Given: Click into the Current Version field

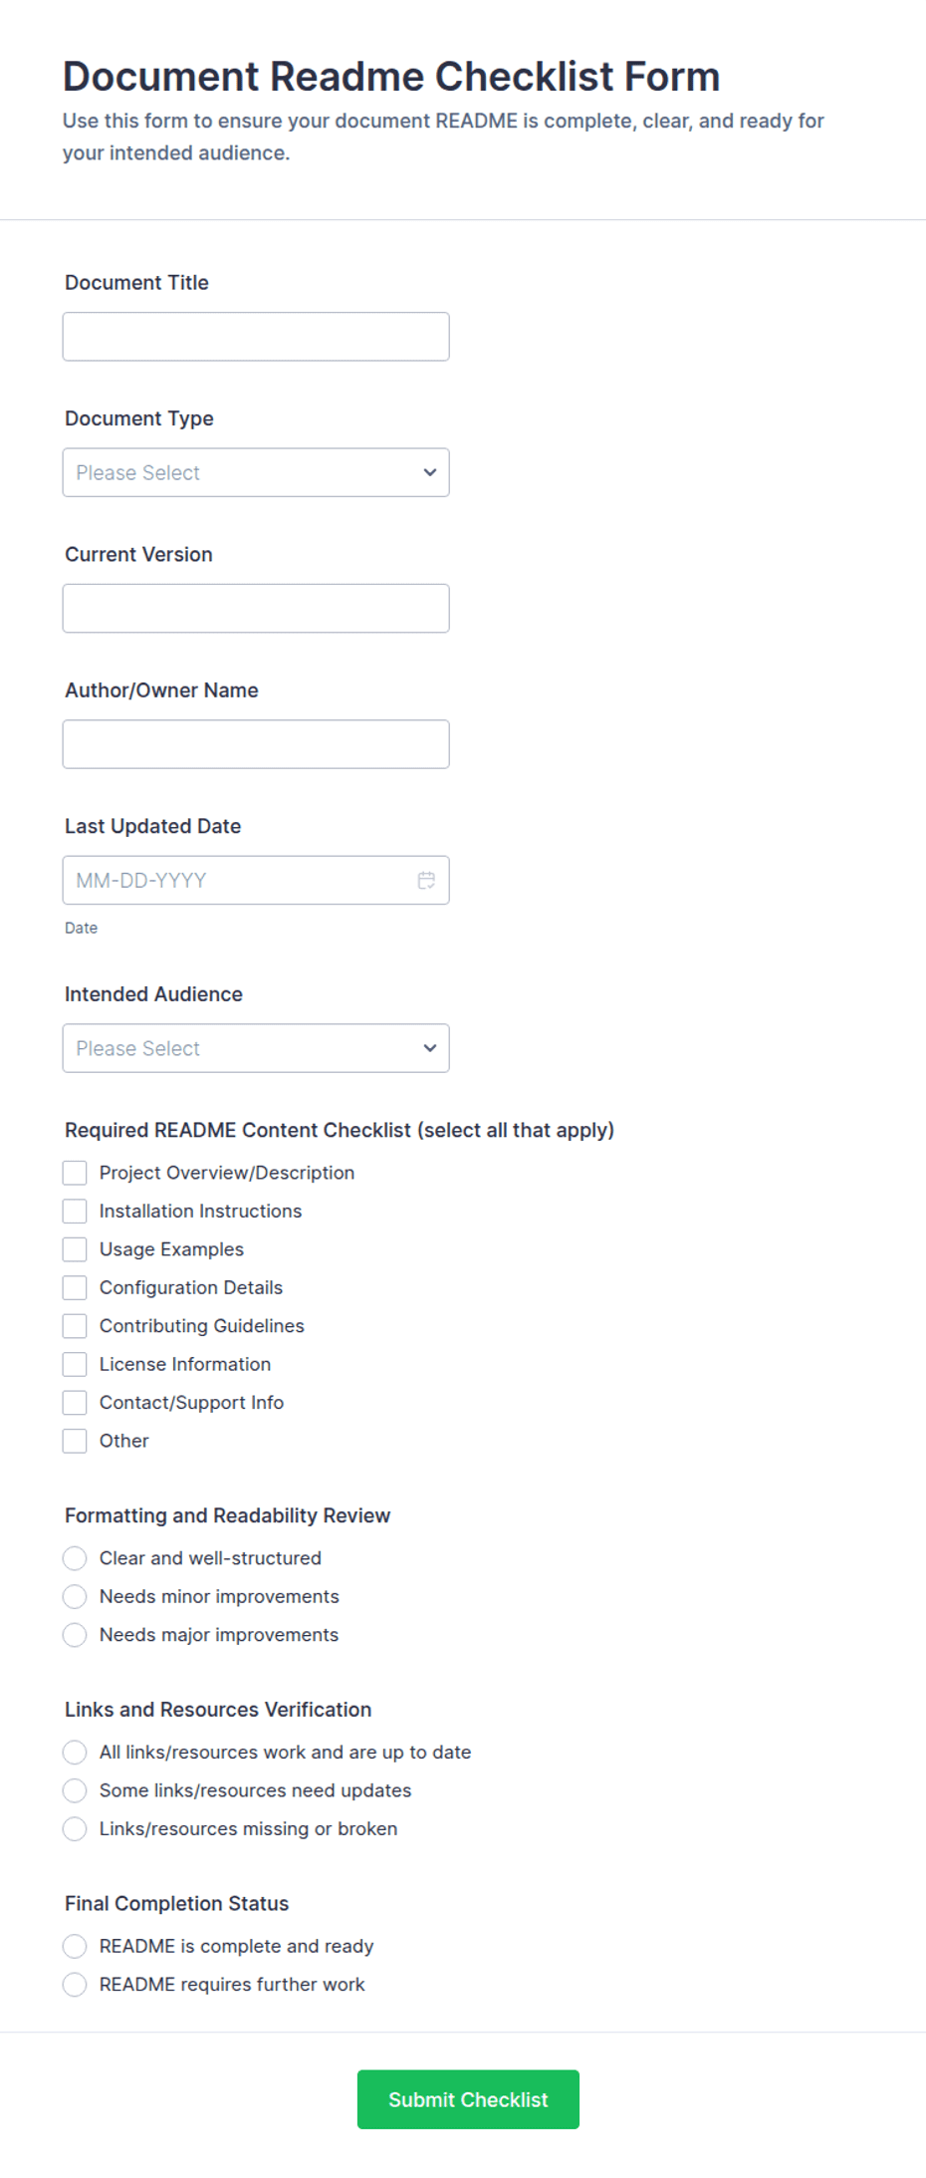Looking at the screenshot, I should tap(256, 608).
